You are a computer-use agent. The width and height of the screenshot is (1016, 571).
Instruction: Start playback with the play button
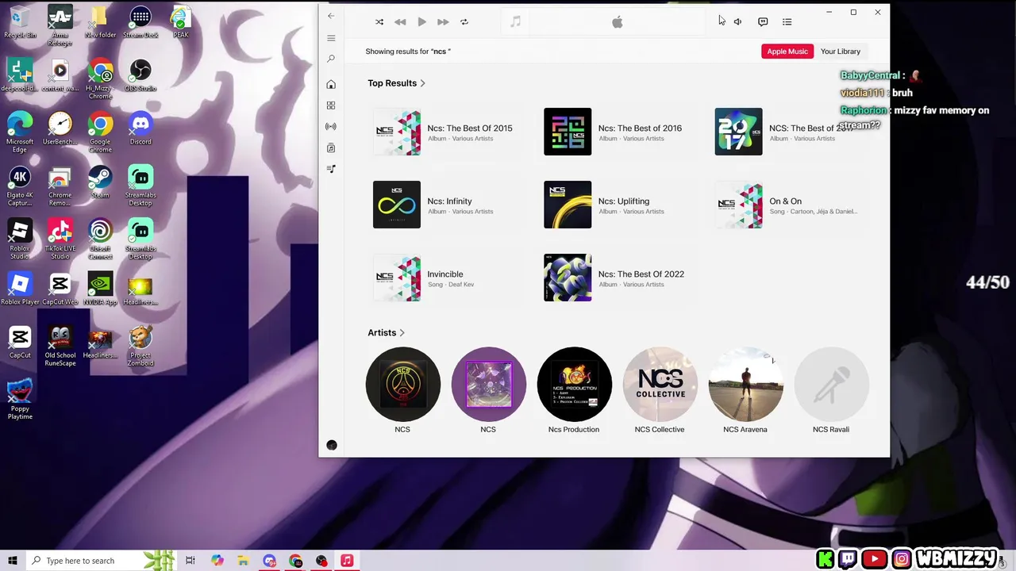(x=421, y=22)
